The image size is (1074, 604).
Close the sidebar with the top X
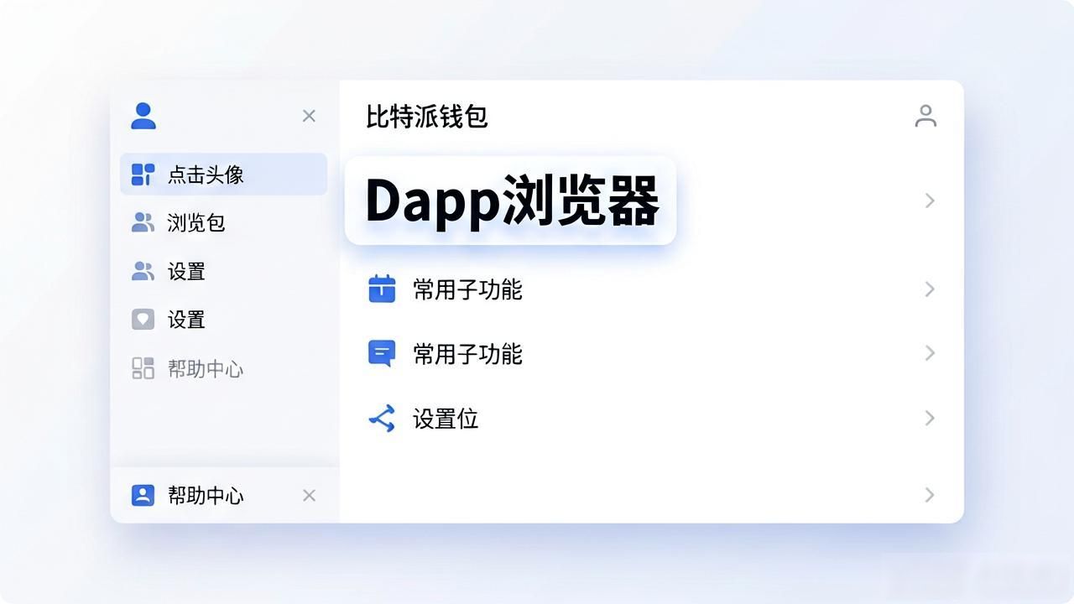pos(309,116)
